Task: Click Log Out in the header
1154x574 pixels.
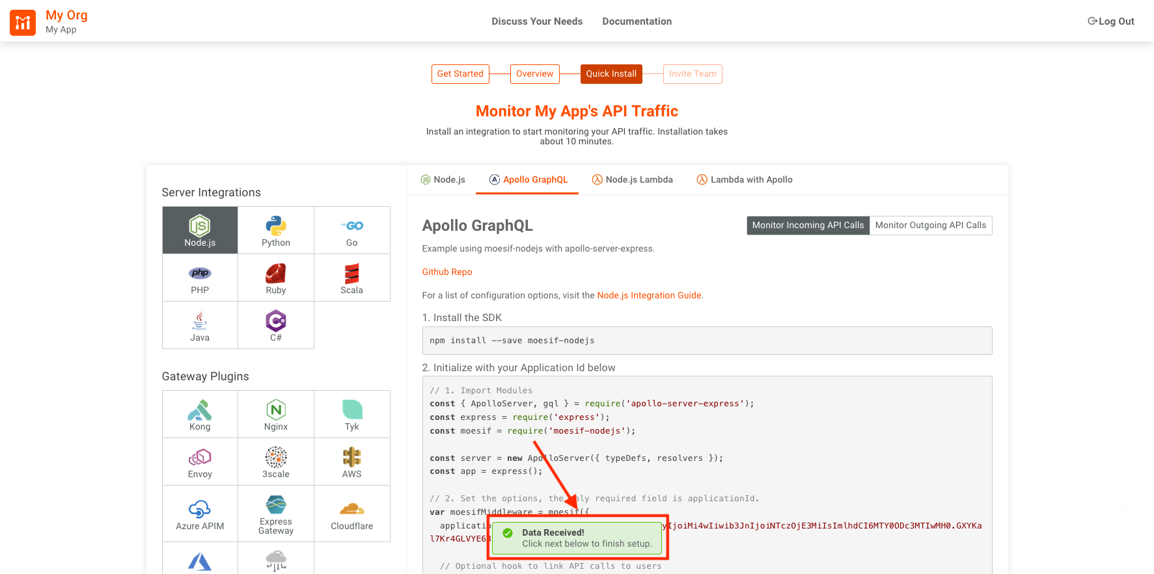Action: point(1111,21)
